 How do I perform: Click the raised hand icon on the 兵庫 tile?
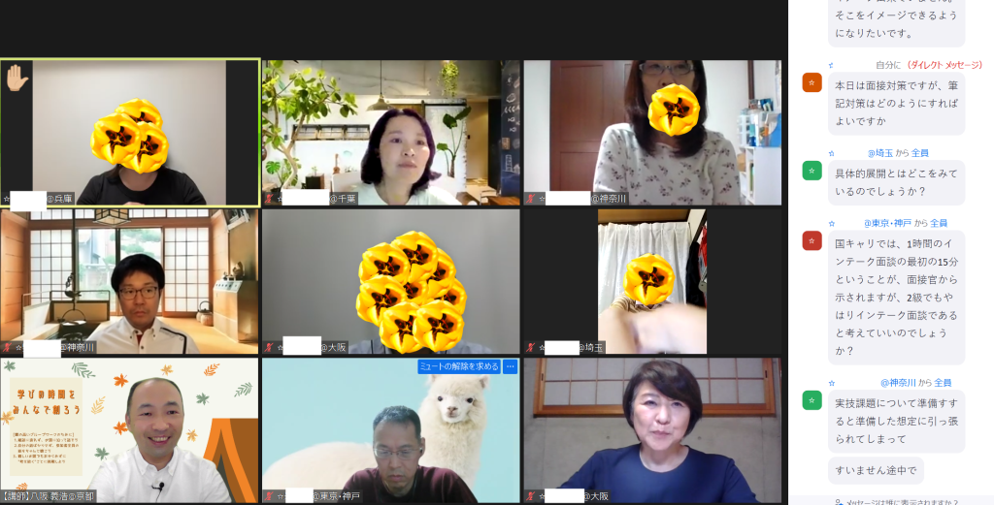17,79
